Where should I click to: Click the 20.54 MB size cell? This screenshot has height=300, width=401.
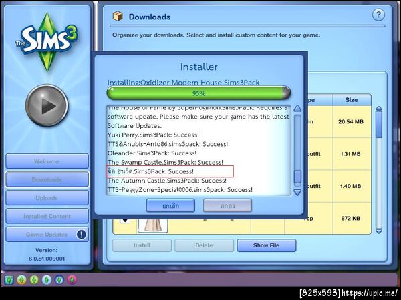[x=352, y=122]
